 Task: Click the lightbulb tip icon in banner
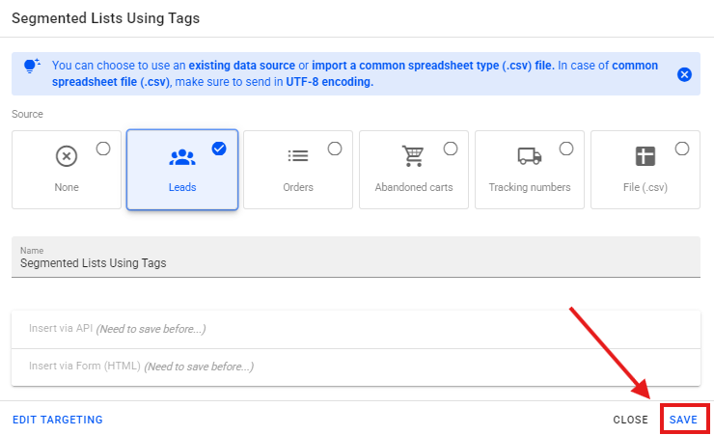point(31,66)
